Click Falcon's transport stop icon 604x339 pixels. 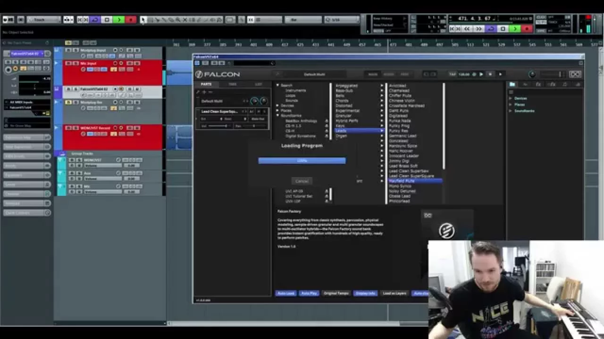point(490,74)
